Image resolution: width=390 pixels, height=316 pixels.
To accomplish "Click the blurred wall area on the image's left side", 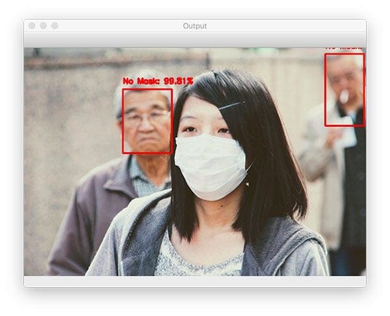I will 65,130.
